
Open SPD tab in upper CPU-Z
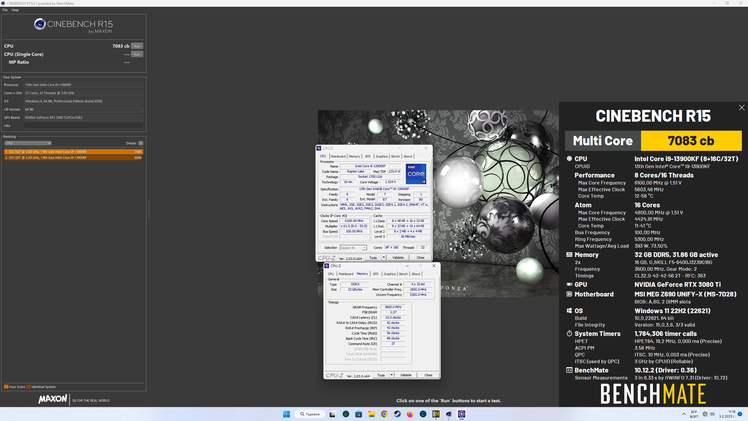(x=368, y=156)
